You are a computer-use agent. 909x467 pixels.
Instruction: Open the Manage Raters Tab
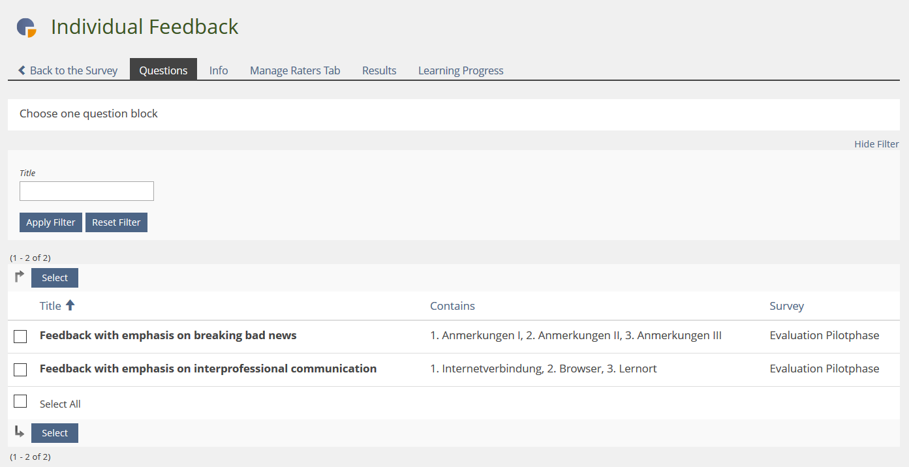295,70
